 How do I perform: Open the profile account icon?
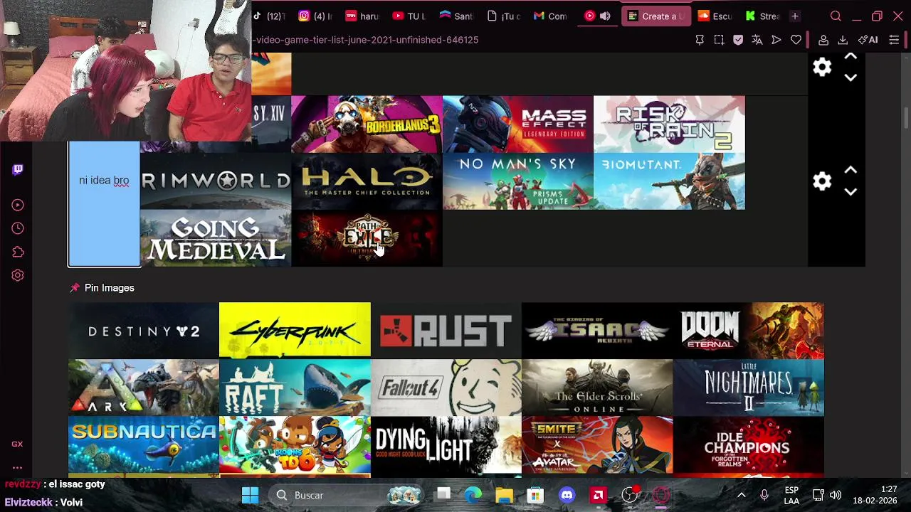click(x=823, y=40)
